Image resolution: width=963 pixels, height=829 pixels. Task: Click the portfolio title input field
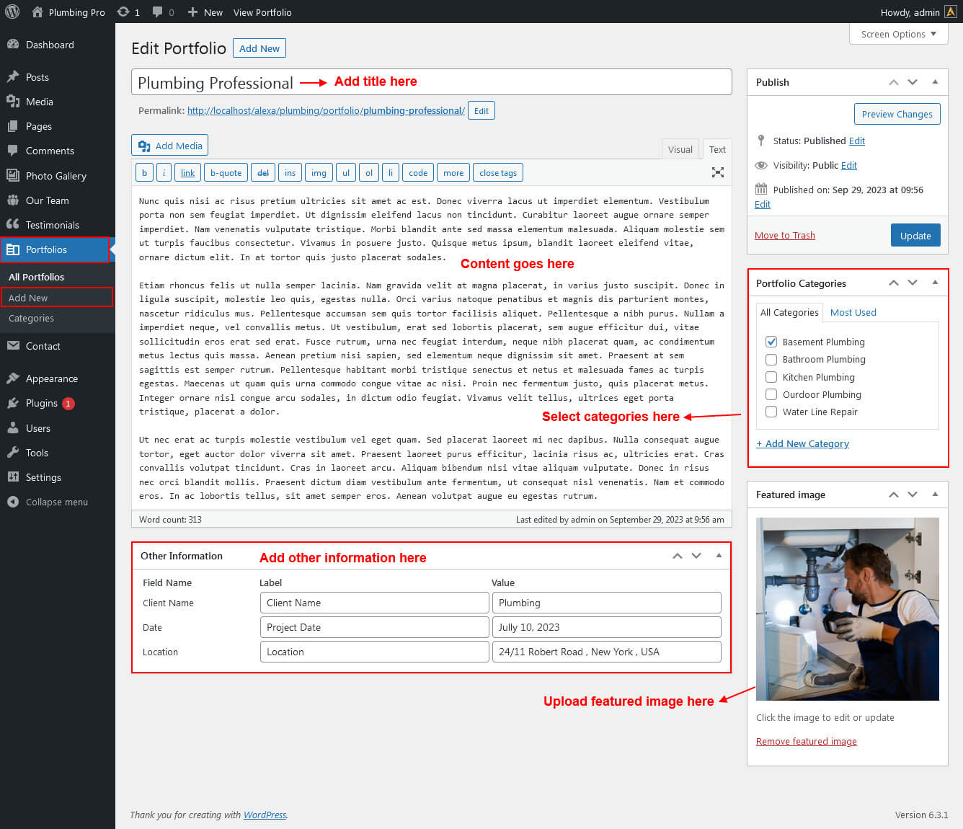point(431,82)
